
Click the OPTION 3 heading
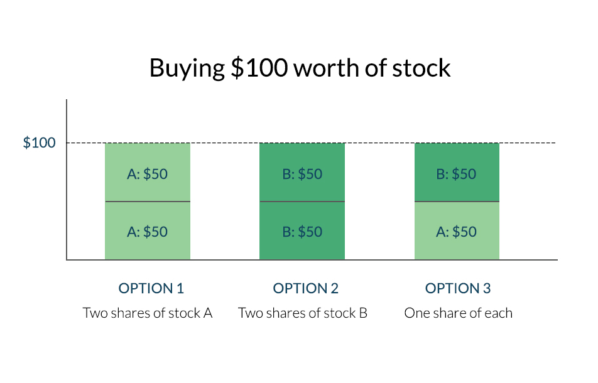[458, 288]
